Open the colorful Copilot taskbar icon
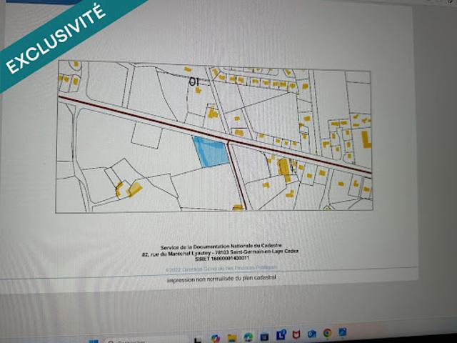Screen dimensions: 457x343 [x=215, y=338]
